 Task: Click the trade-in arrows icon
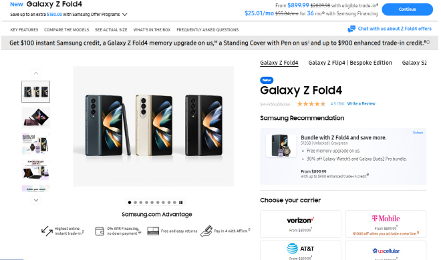point(47,231)
